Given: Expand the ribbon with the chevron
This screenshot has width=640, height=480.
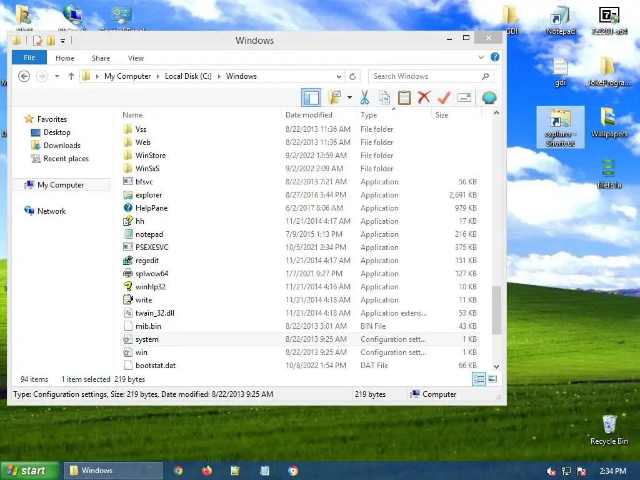Looking at the screenshot, I should (481, 57).
